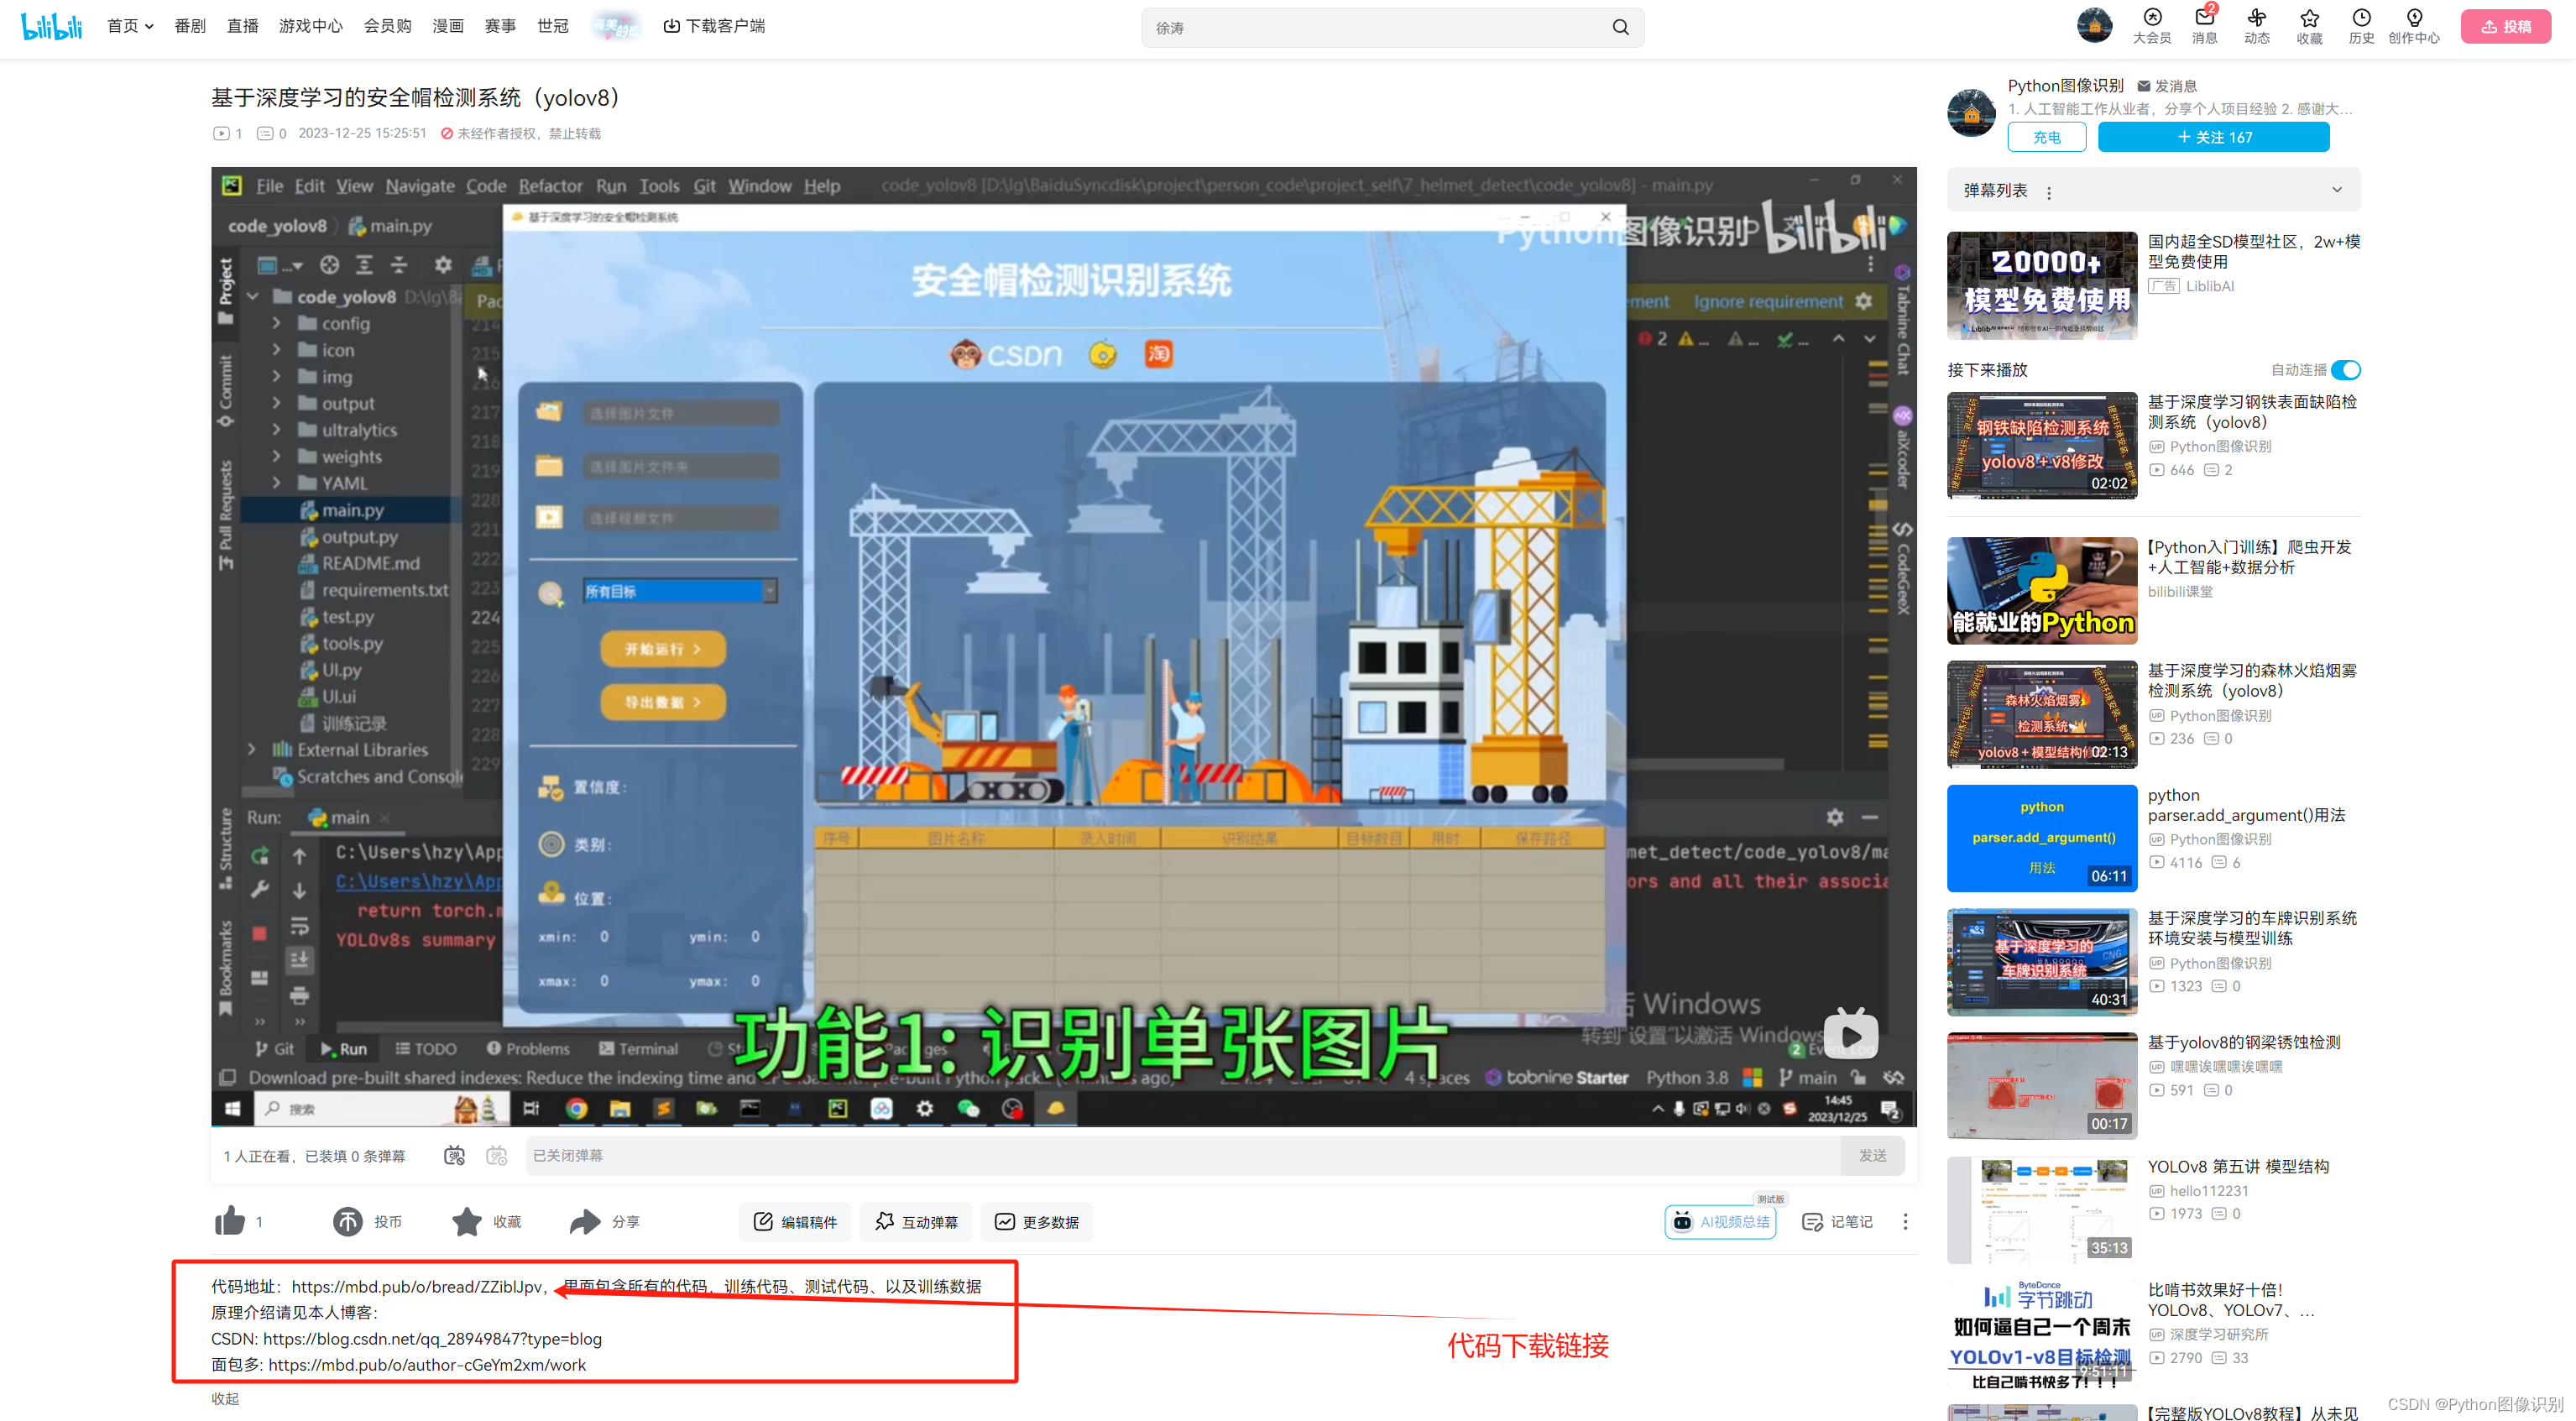
Task: Open 世冠 in top navigation
Action: 552,26
